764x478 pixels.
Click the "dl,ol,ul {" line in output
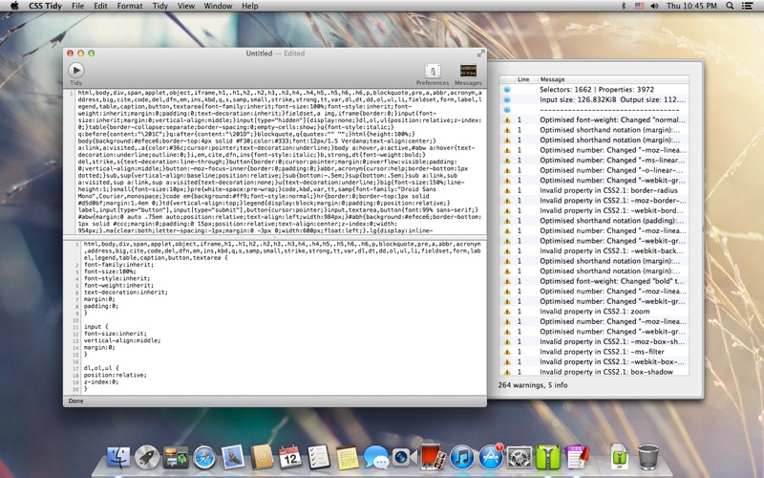(x=101, y=368)
